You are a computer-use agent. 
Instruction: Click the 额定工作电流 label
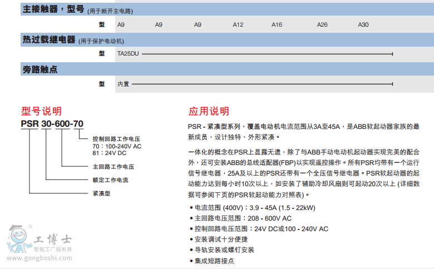click(110, 180)
